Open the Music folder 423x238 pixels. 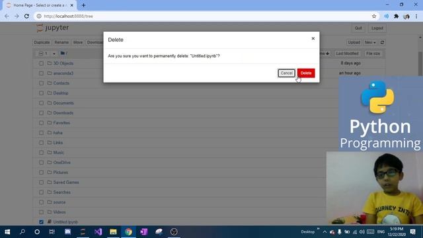[58, 153]
